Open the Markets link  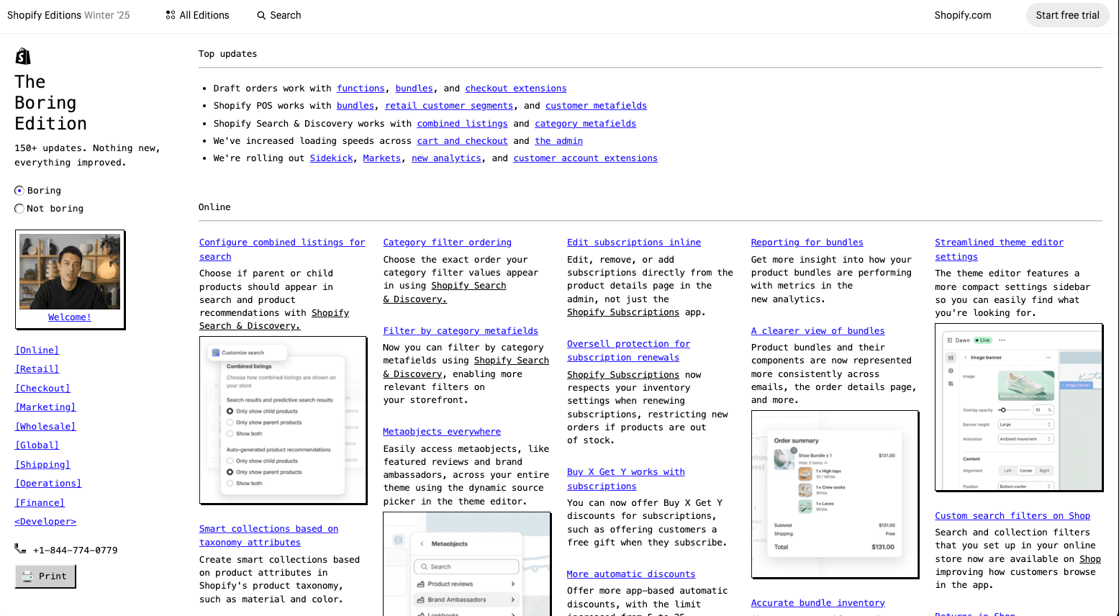(381, 158)
